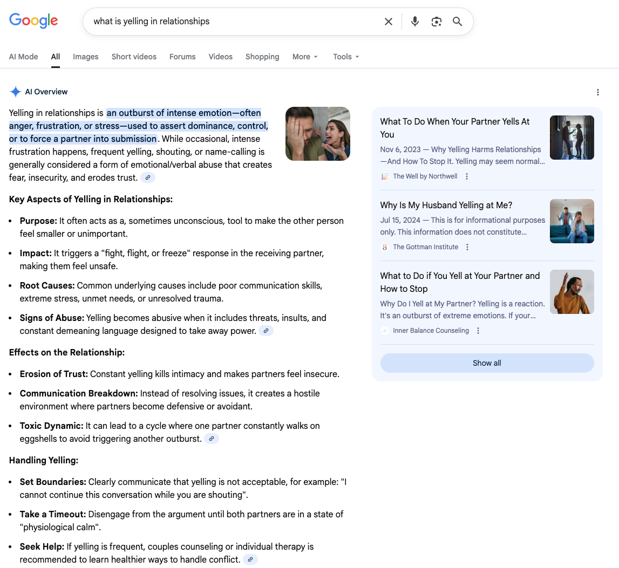Image resolution: width=619 pixels, height=568 pixels.
Task: Click the 'Purpose:' bullet label
Action: tap(38, 221)
